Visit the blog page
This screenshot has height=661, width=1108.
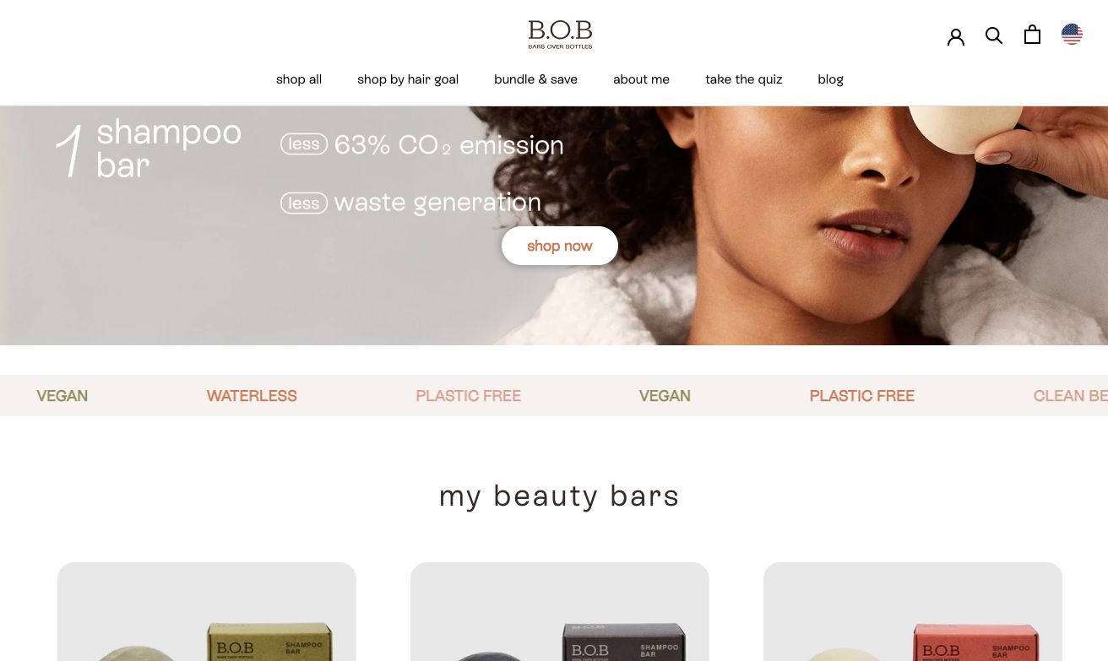click(830, 79)
